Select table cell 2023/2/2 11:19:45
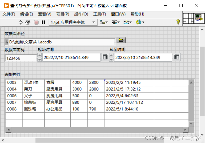 129,83
